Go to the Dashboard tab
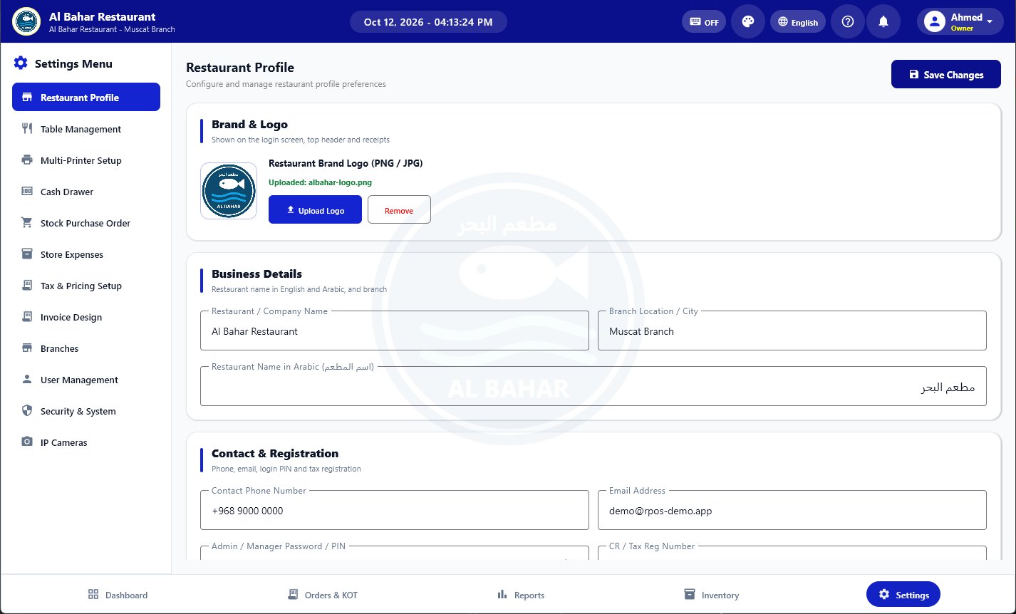 tap(118, 595)
